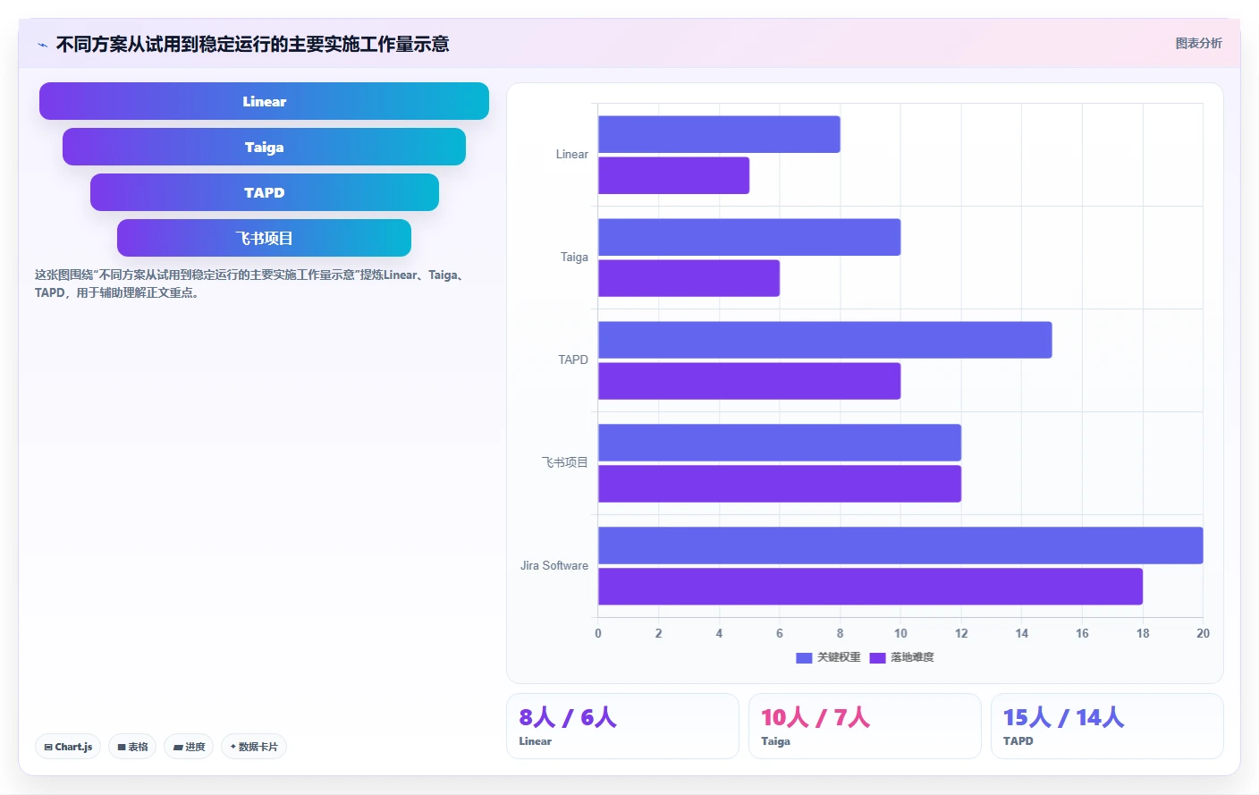Open the 10人 / 7人 Taiga card
Image resolution: width=1259 pixels, height=795 pixels.
(x=865, y=726)
